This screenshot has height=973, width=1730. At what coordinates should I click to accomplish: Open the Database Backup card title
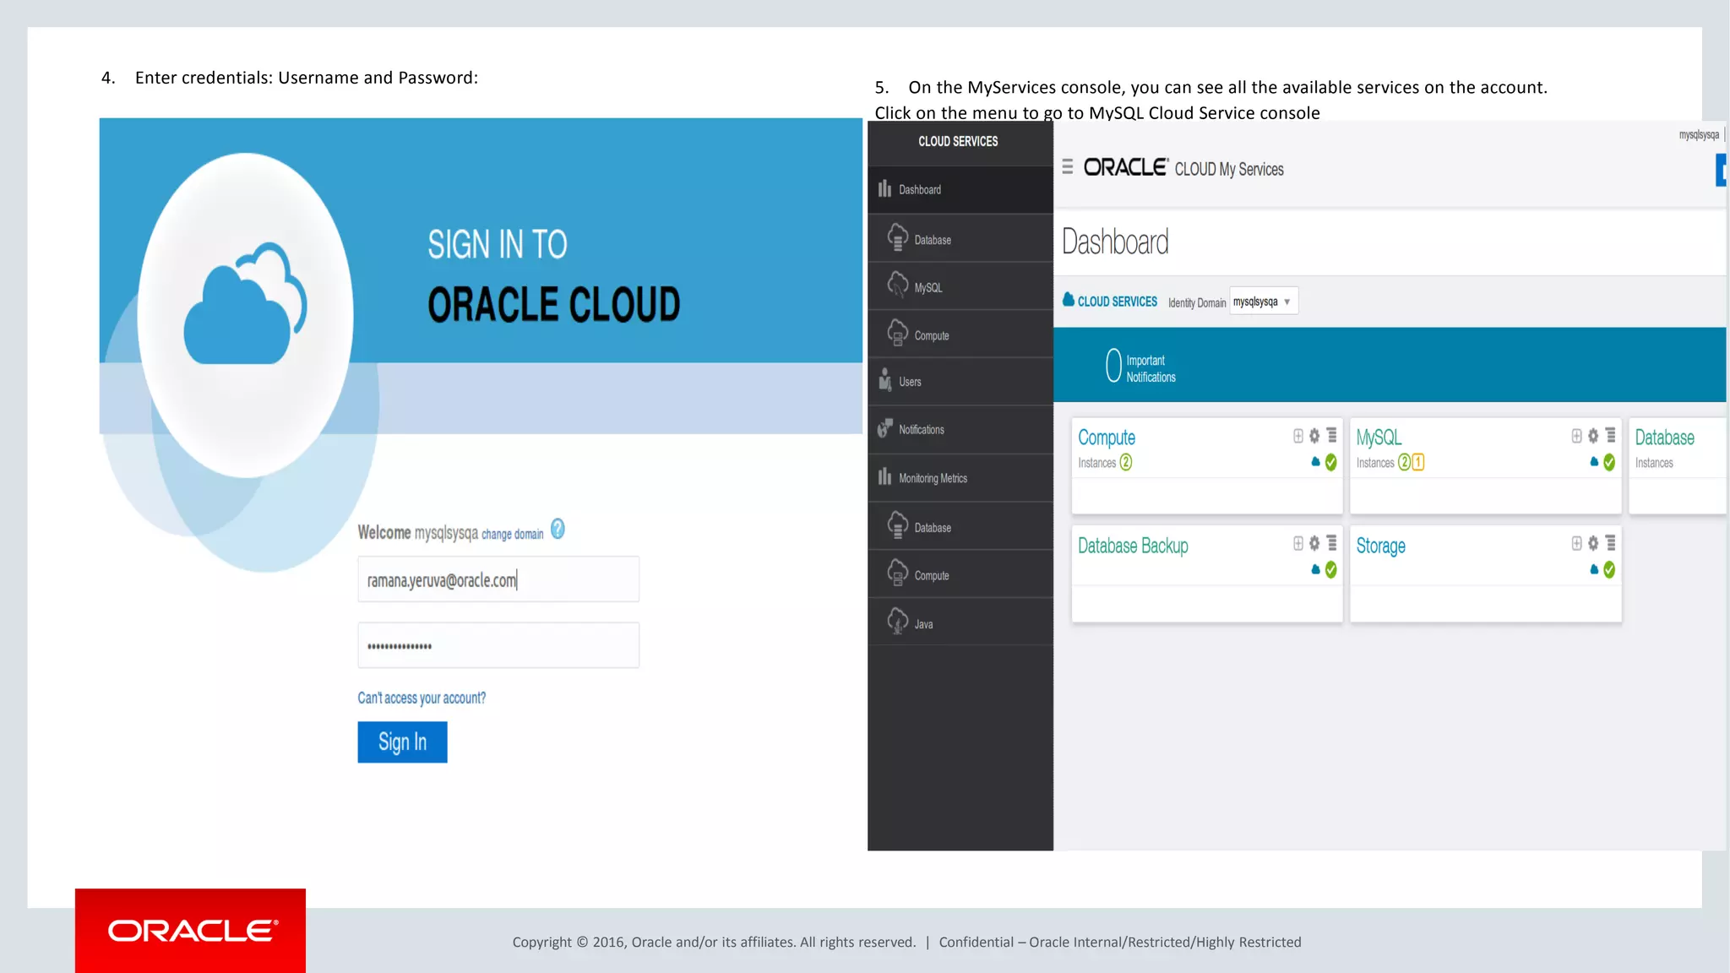coord(1133,546)
